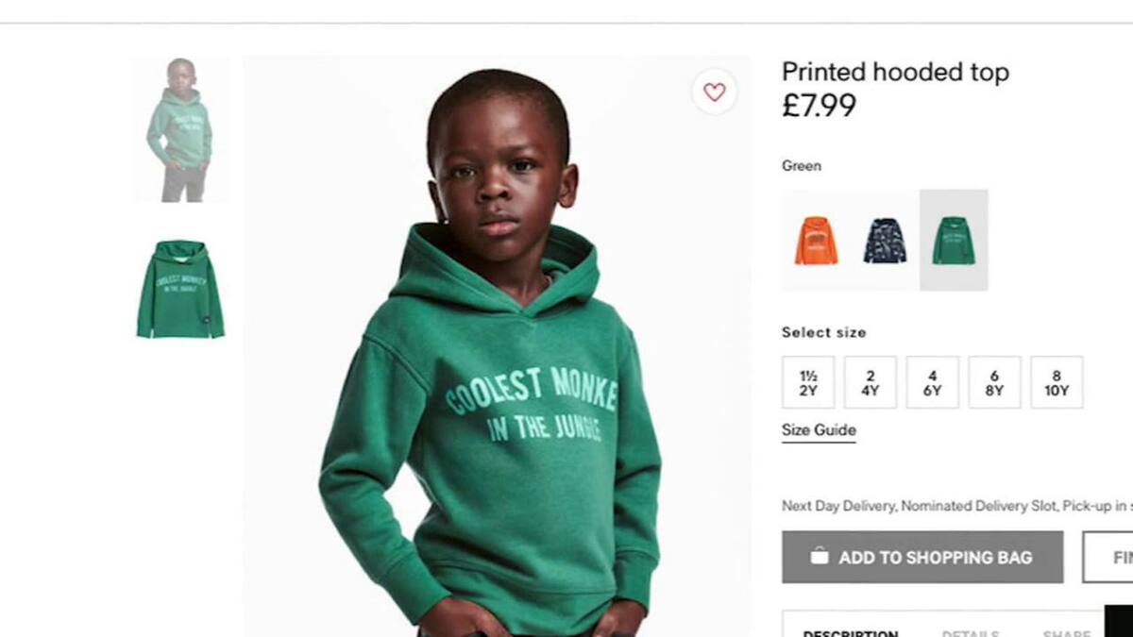Choose the green hoodie colour swatch
The height and width of the screenshot is (637, 1133).
(x=954, y=240)
